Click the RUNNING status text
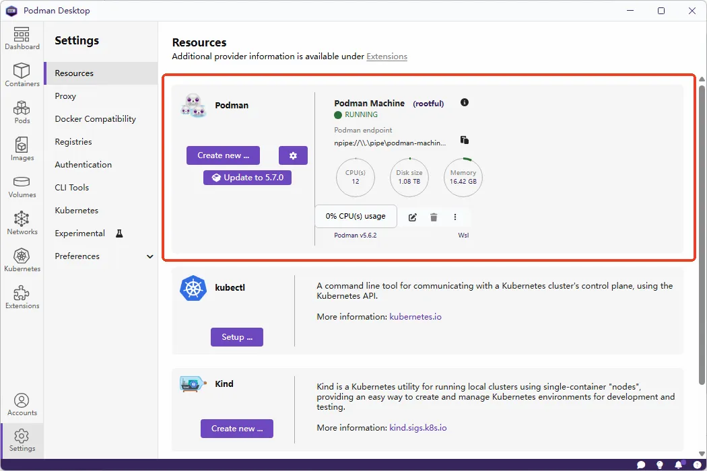This screenshot has height=471, width=707. click(361, 115)
